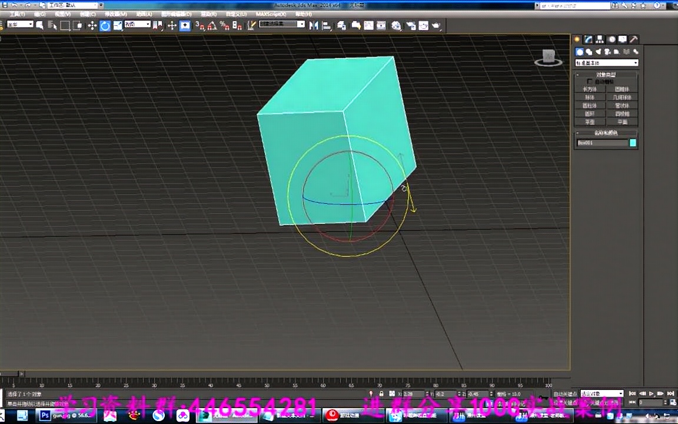Select the Select and Move tool

click(x=92, y=26)
